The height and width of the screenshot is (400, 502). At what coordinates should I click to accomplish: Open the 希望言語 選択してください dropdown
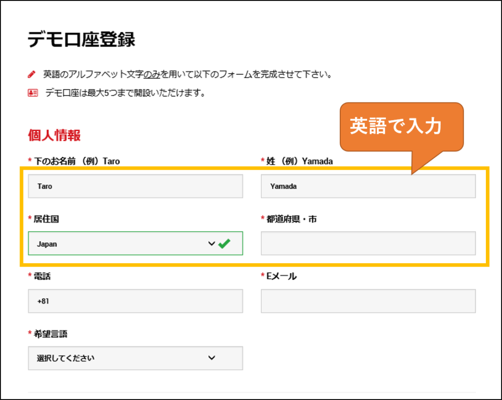point(135,358)
